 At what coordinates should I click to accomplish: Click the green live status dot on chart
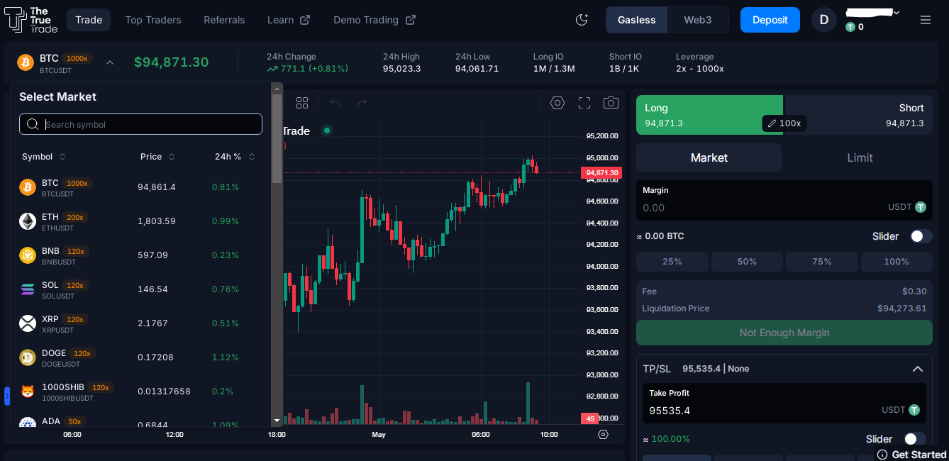(x=326, y=130)
